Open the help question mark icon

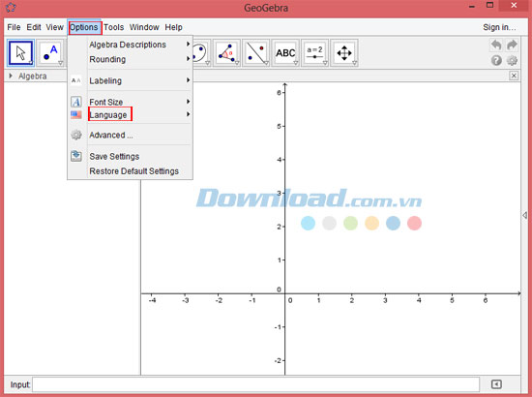[x=496, y=60]
